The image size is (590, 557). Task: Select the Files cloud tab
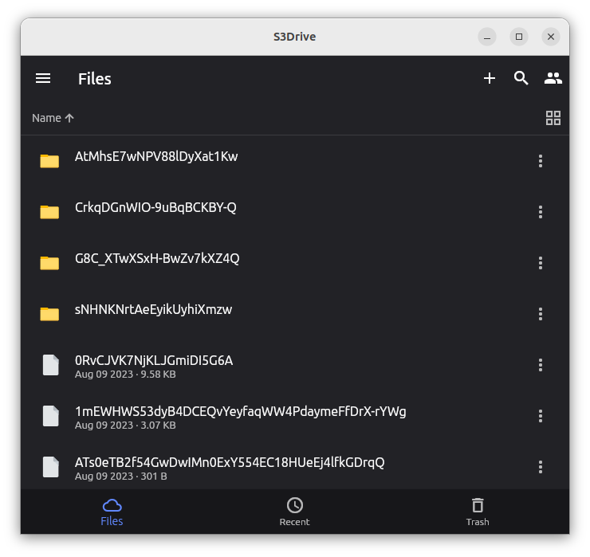coord(112,512)
